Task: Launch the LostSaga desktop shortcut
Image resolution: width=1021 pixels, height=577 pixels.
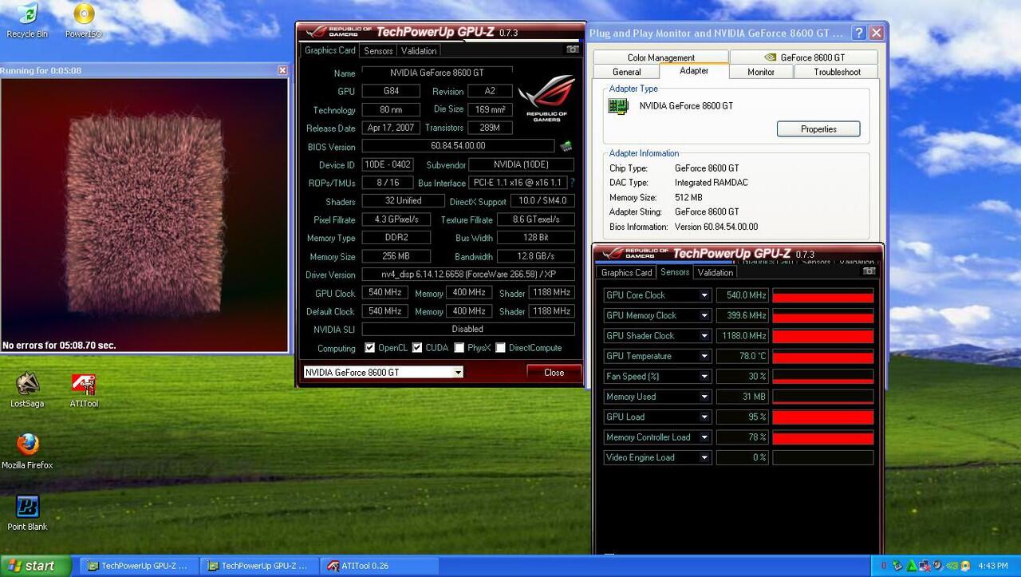Action: pyautogui.click(x=27, y=389)
